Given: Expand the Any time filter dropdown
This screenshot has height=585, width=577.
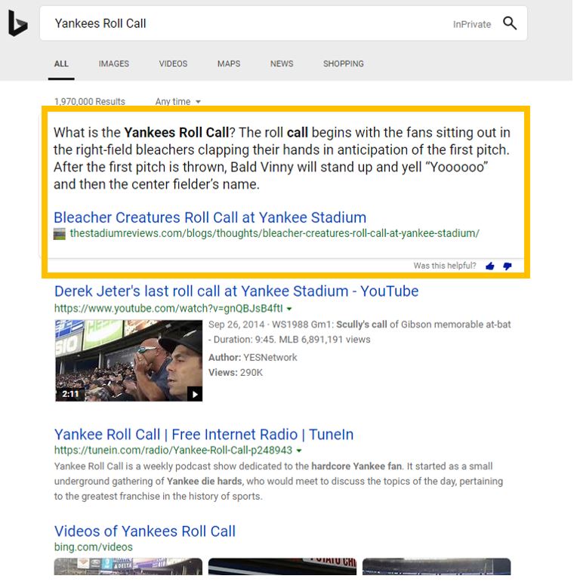Looking at the screenshot, I should coord(178,101).
